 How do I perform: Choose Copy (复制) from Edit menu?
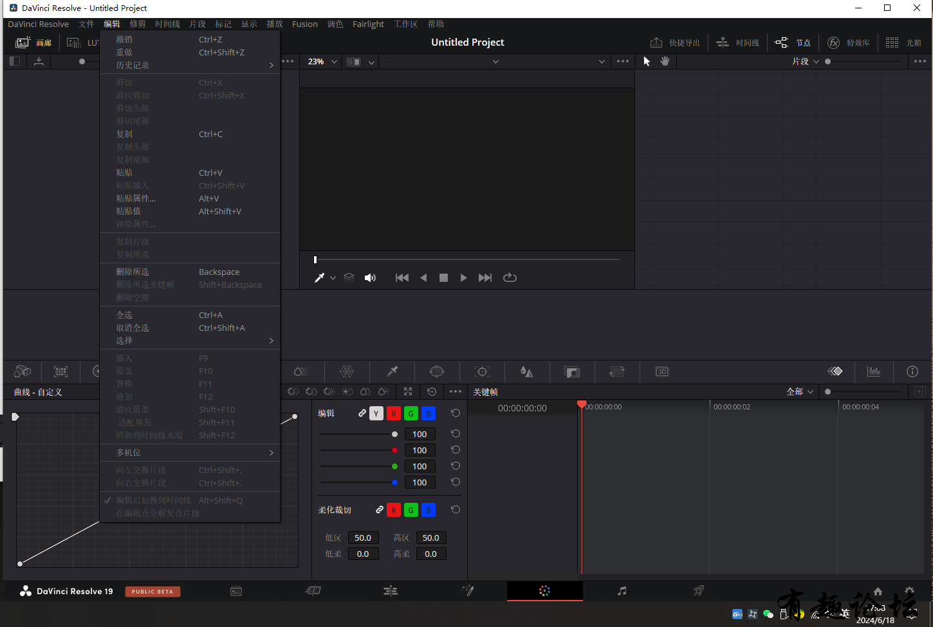(x=190, y=134)
